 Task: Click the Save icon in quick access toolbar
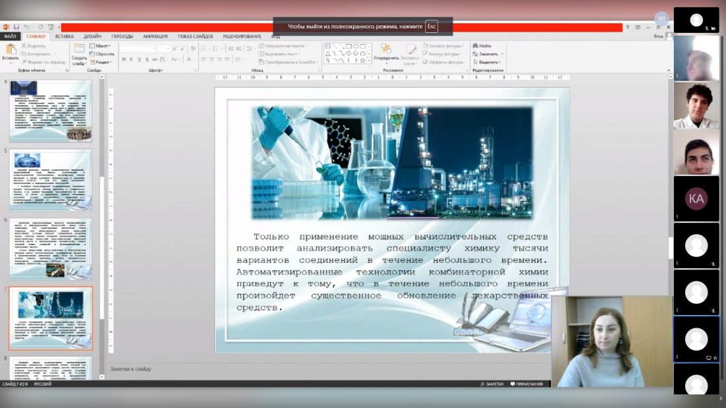(x=16, y=27)
